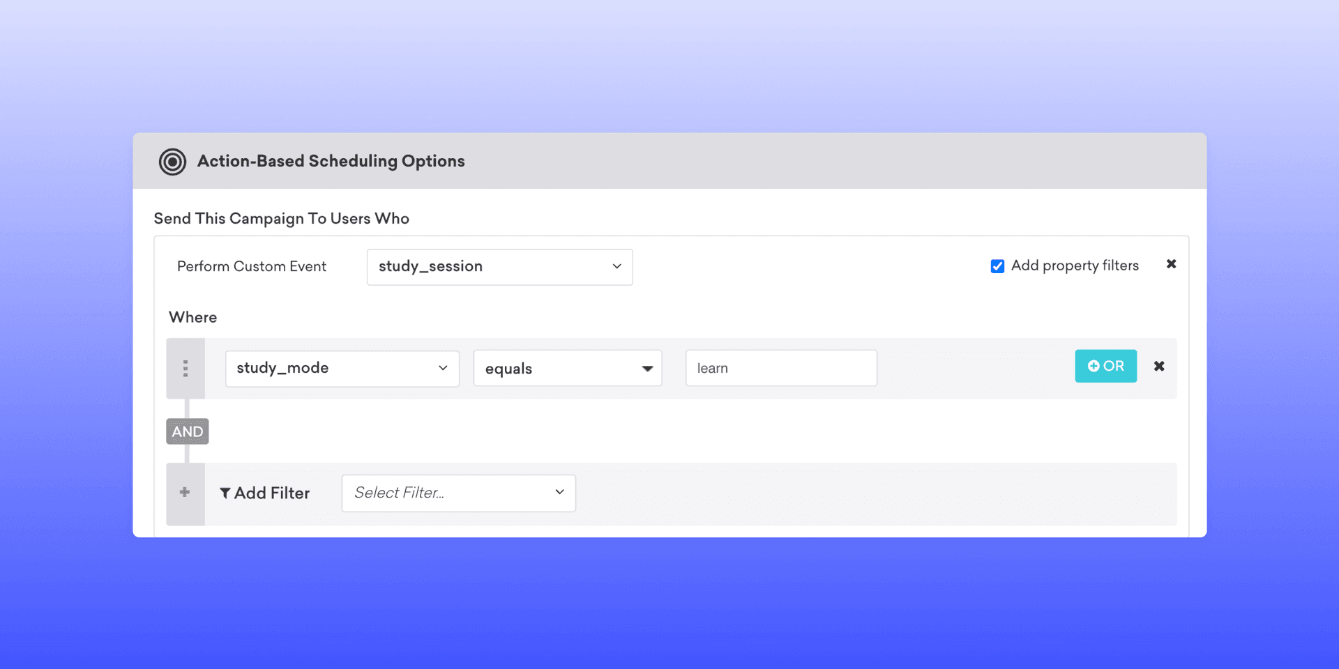The width and height of the screenshot is (1339, 669).
Task: Click the AND connector badge
Action: [187, 431]
